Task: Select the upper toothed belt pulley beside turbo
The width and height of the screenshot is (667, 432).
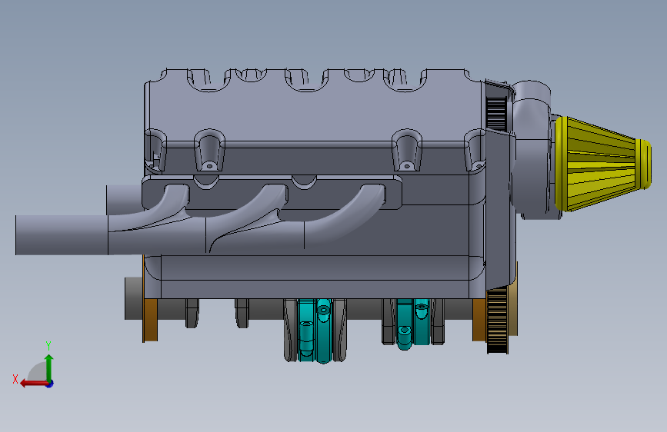Action: click(496, 114)
